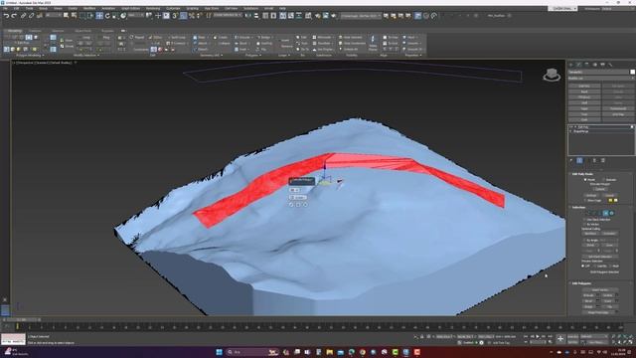Enable the By Angle checkbox
This screenshot has width=636, height=358.
point(585,241)
